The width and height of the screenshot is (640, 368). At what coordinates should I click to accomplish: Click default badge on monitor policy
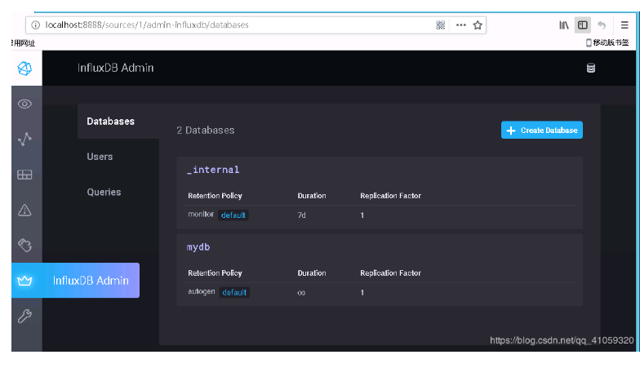233,215
